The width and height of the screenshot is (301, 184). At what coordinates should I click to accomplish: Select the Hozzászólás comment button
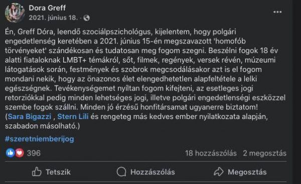(x=145, y=172)
